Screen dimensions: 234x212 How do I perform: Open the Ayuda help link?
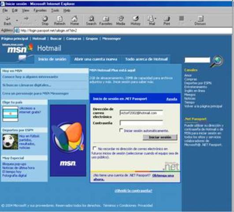click(x=171, y=99)
